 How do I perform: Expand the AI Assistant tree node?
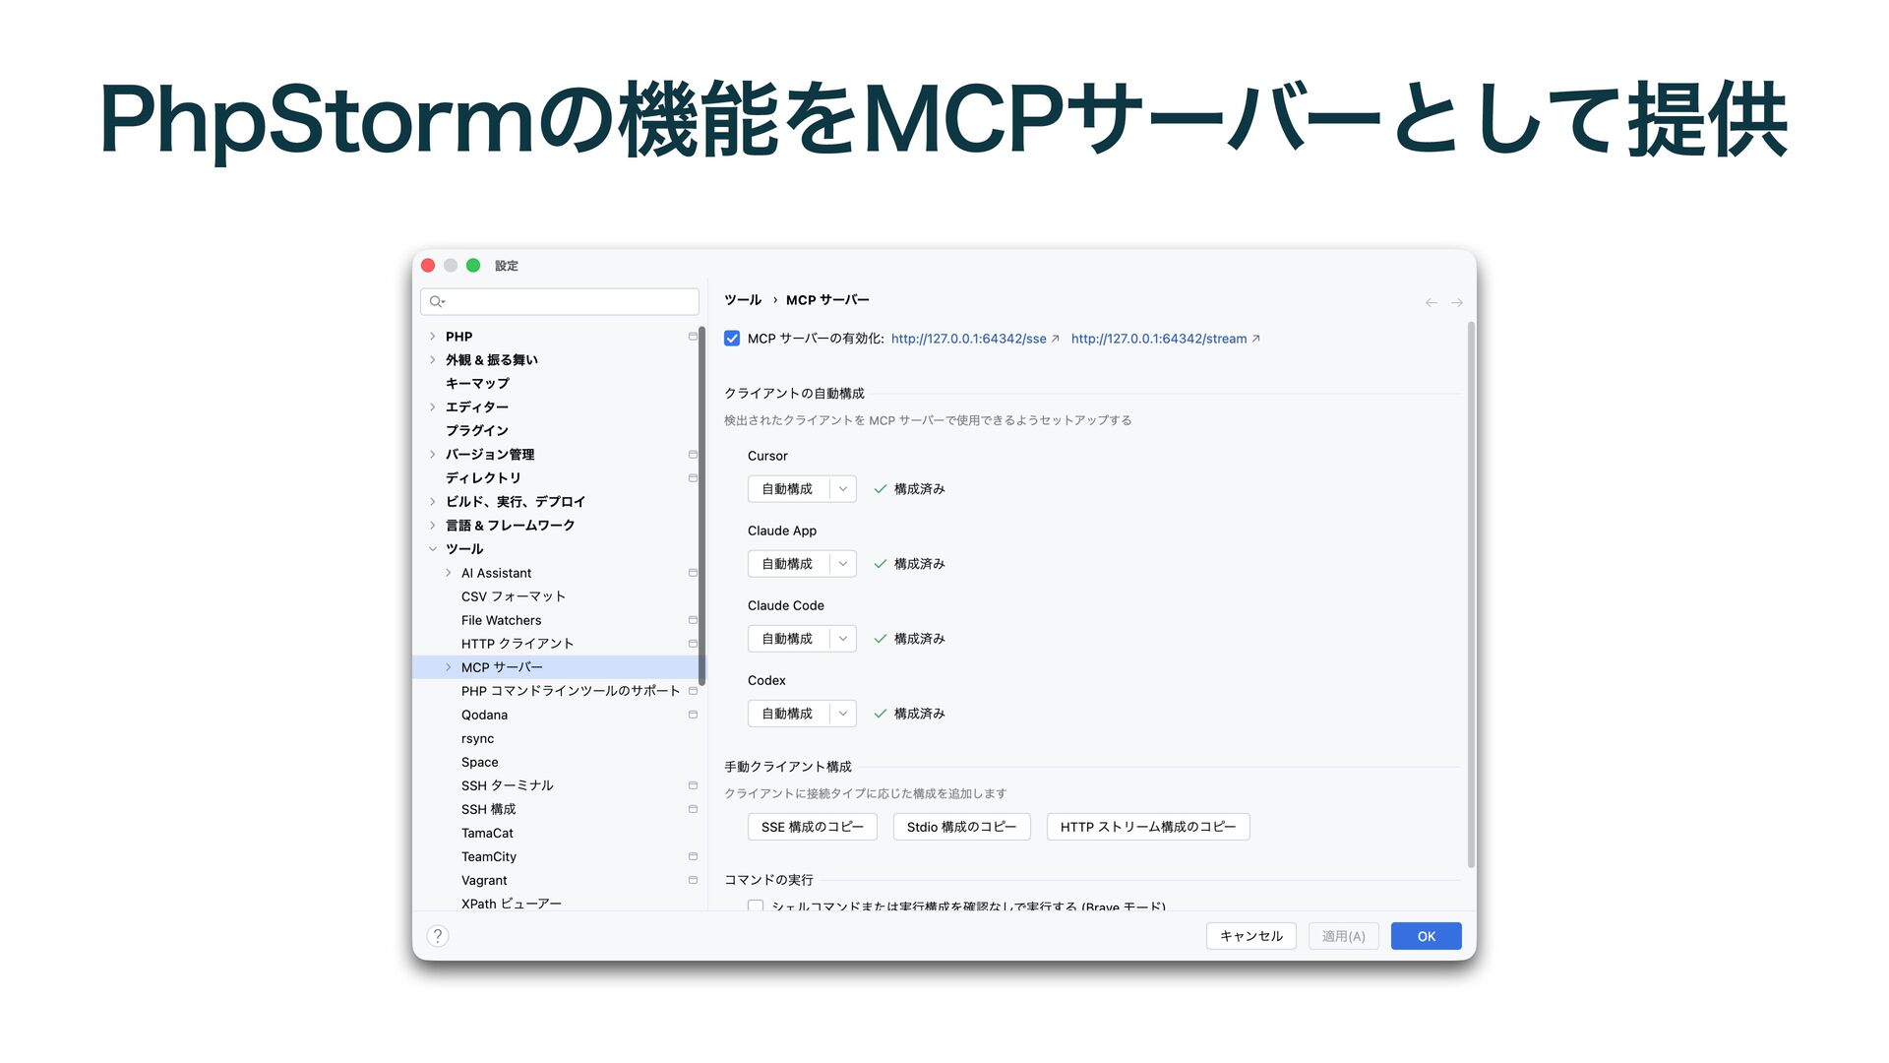pyautogui.click(x=449, y=573)
